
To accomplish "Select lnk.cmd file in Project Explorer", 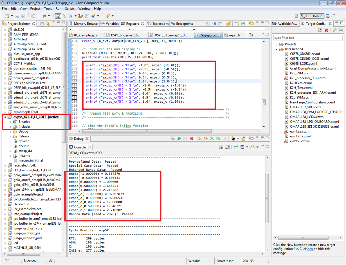I will (24, 156).
